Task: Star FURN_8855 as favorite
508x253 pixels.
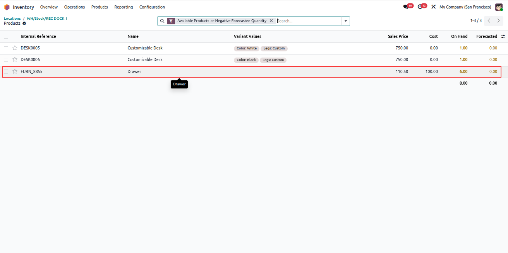Action: tap(15, 71)
